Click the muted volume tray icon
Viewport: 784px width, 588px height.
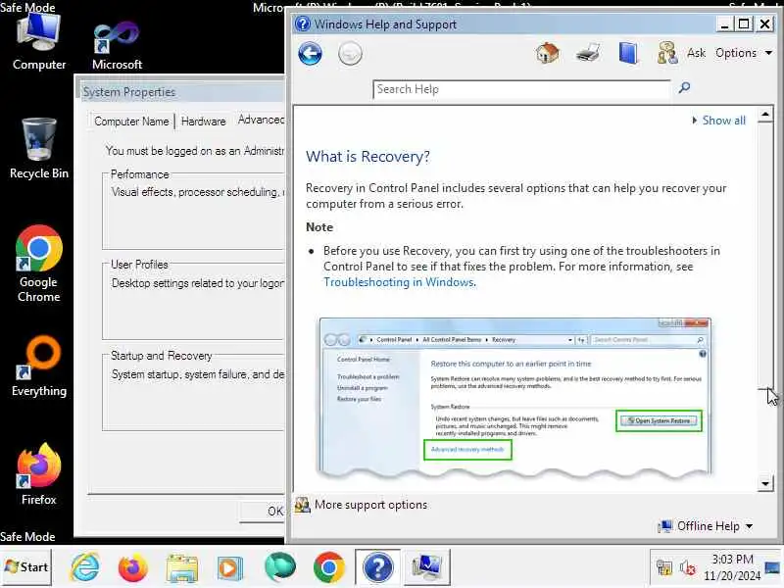688,567
